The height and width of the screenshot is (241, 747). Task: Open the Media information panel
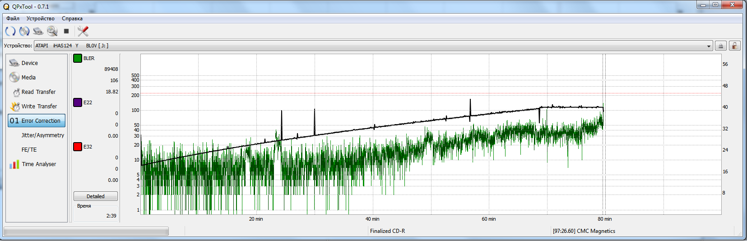(x=28, y=78)
